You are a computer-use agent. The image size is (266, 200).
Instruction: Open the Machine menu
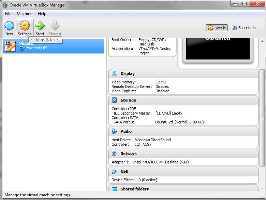pos(25,14)
